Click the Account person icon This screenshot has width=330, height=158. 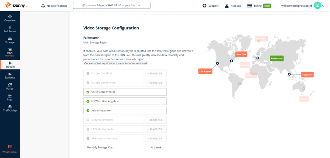(227, 6)
